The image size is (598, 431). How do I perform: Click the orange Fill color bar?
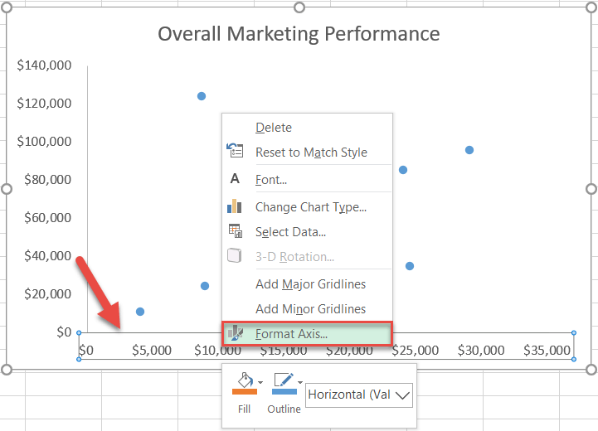tap(245, 391)
